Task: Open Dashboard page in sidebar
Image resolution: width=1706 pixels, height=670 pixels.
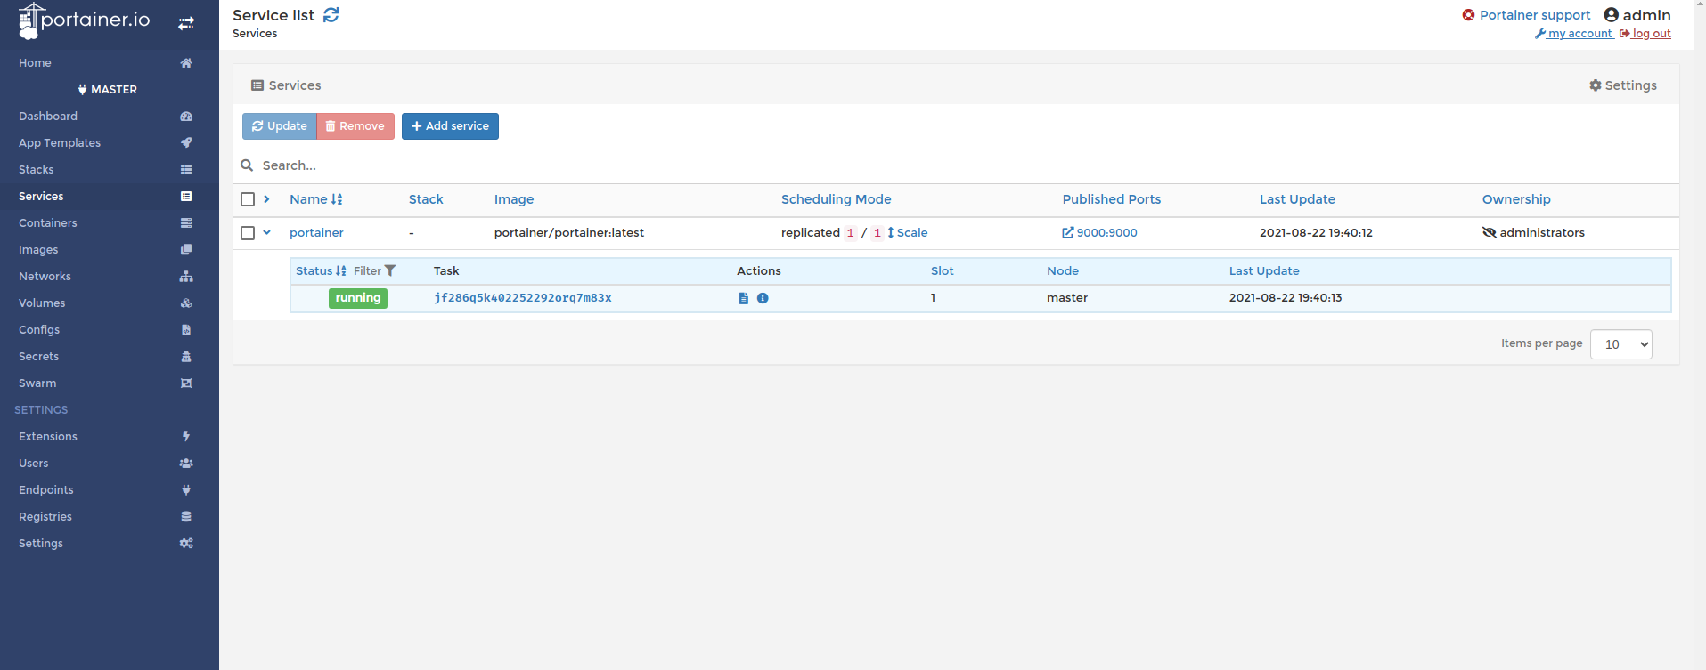Action: point(48,117)
